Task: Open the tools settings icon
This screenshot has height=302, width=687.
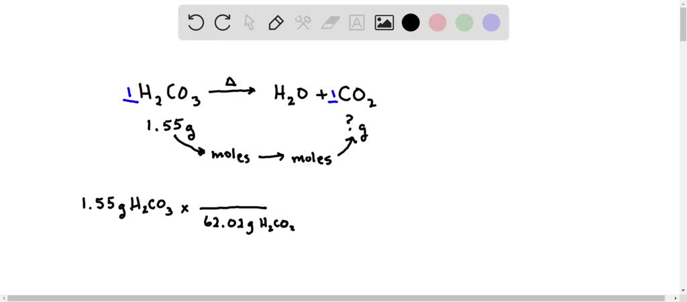Action: 303,22
